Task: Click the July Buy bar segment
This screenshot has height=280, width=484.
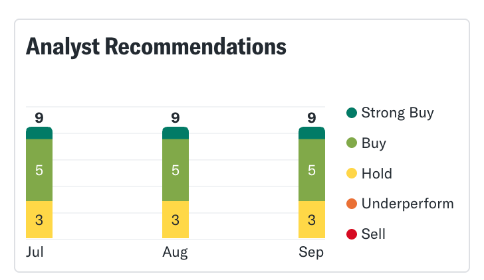Action: coord(39,170)
